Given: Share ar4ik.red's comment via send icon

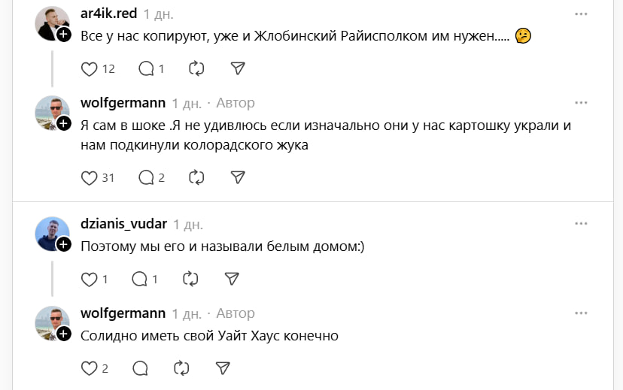Looking at the screenshot, I should click(x=238, y=68).
